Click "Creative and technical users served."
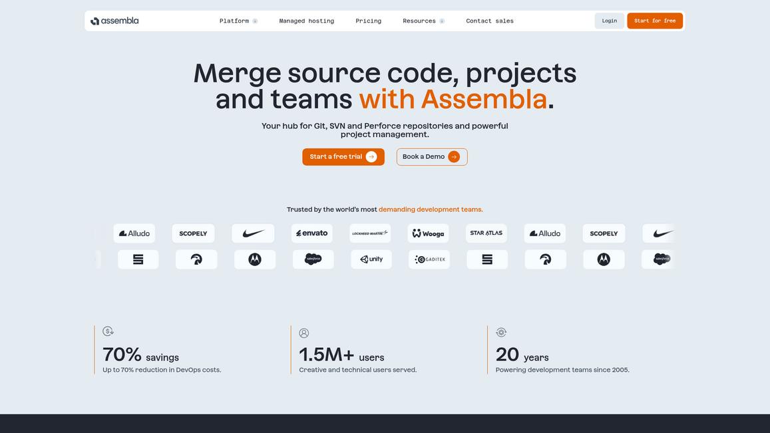This screenshot has height=433, width=770. pos(358,370)
